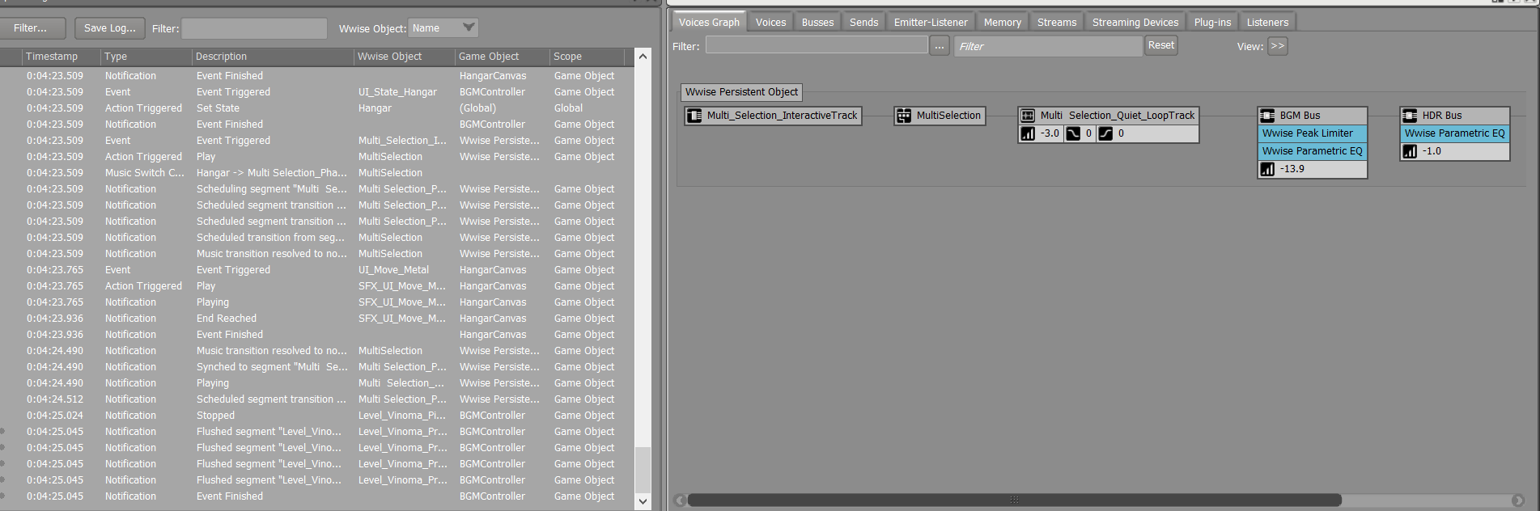This screenshot has height=511, width=1540.
Task: Click the -3.0 volume value on LoopTrack
Action: [1050, 133]
